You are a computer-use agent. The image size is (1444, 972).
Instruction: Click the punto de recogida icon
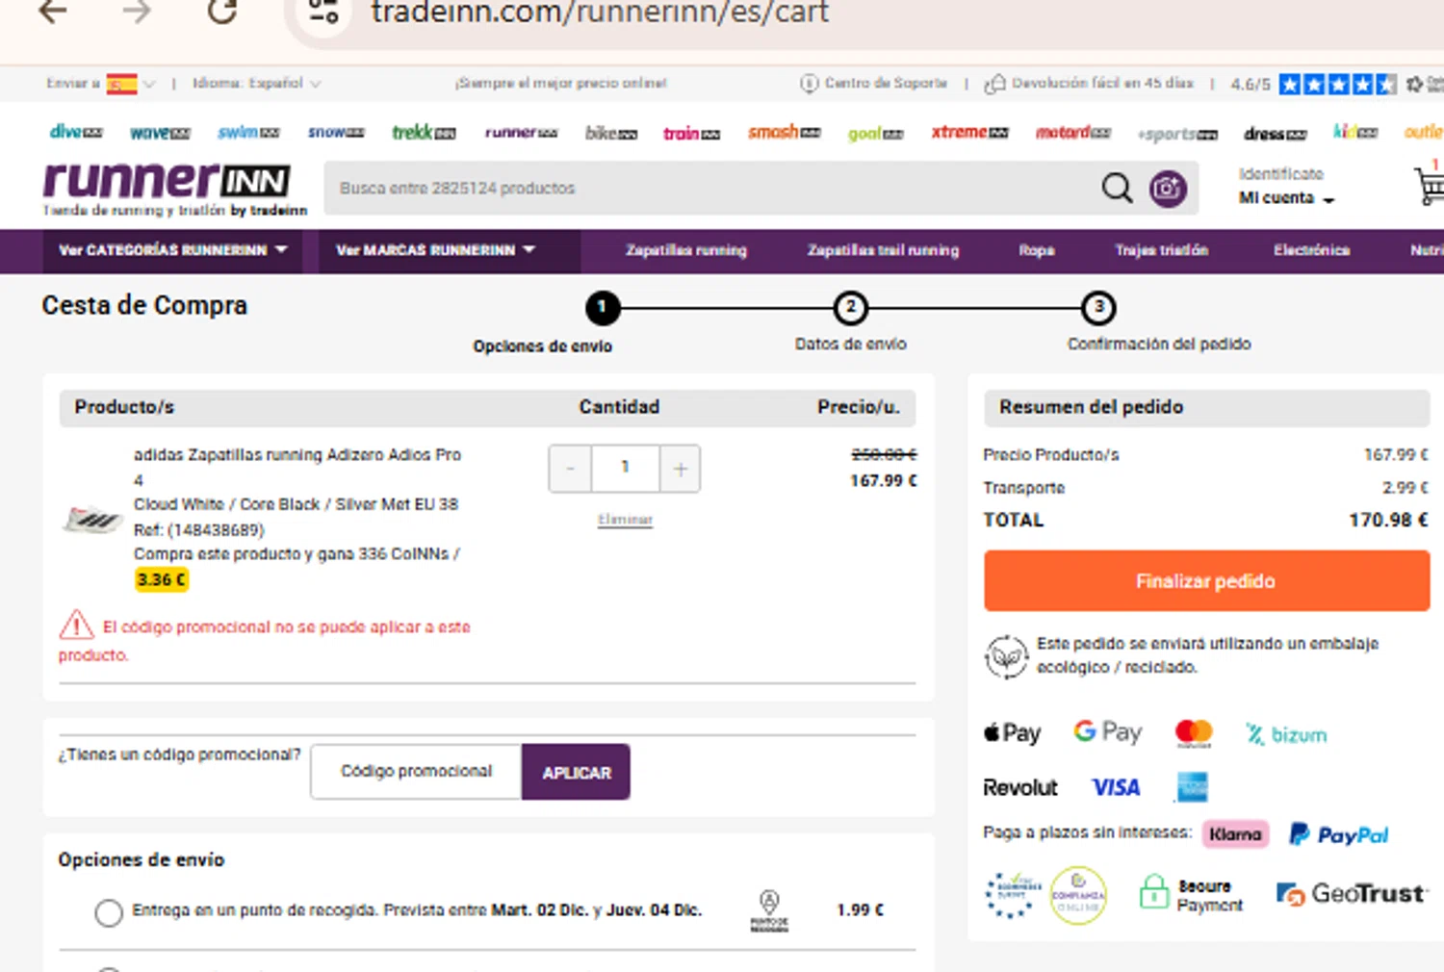click(x=769, y=910)
